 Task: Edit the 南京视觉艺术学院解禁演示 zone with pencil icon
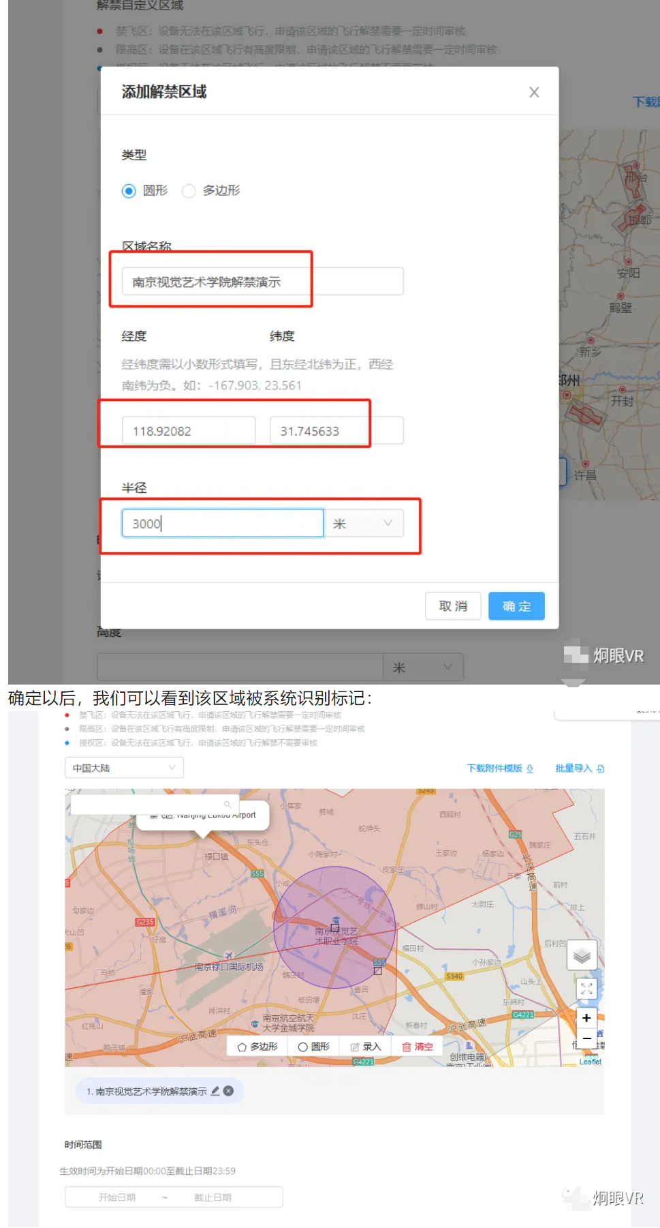click(215, 1091)
